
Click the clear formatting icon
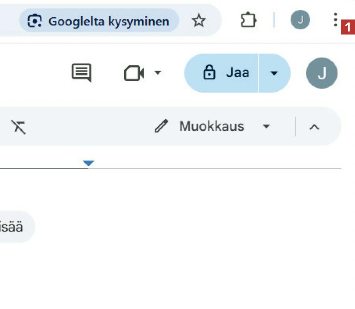click(19, 126)
